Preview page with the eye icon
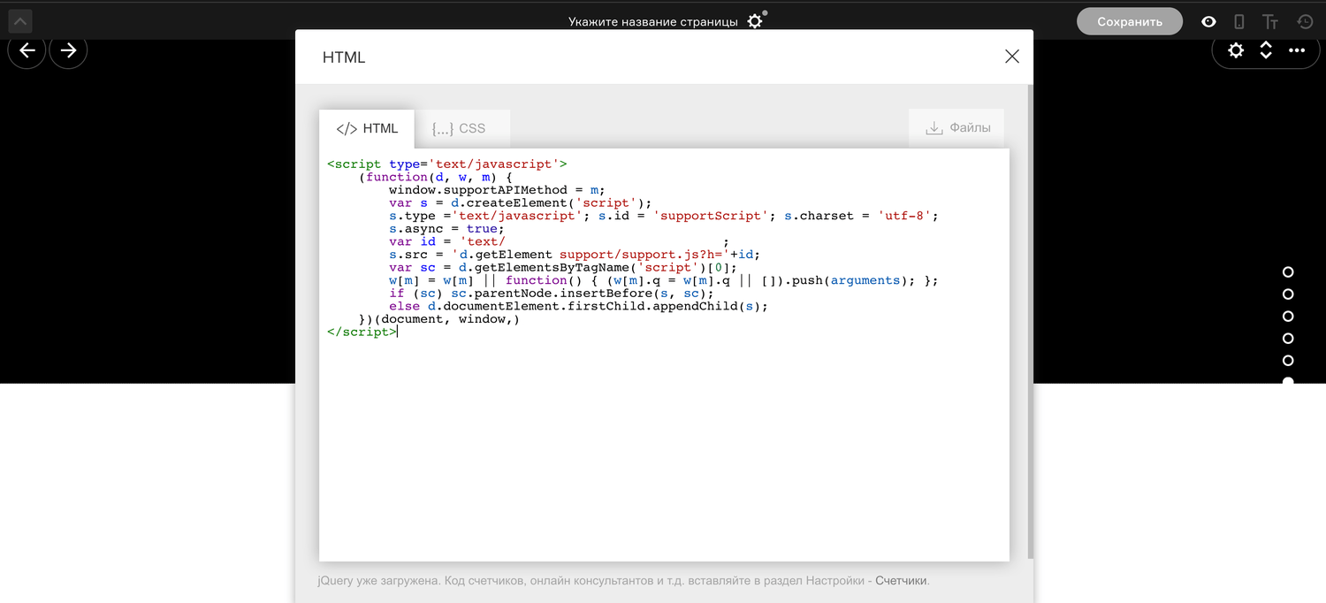The width and height of the screenshot is (1326, 603). tap(1208, 21)
